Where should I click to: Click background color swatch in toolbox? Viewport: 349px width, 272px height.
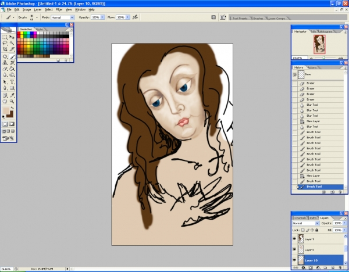click(x=10, y=114)
